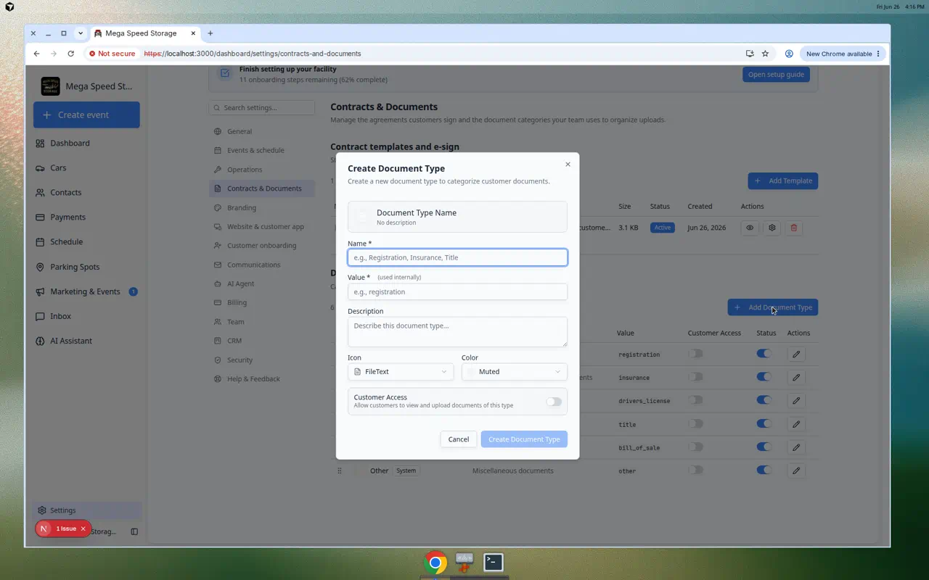Open the Team settings
Viewport: 929px width, 580px height.
point(262,322)
